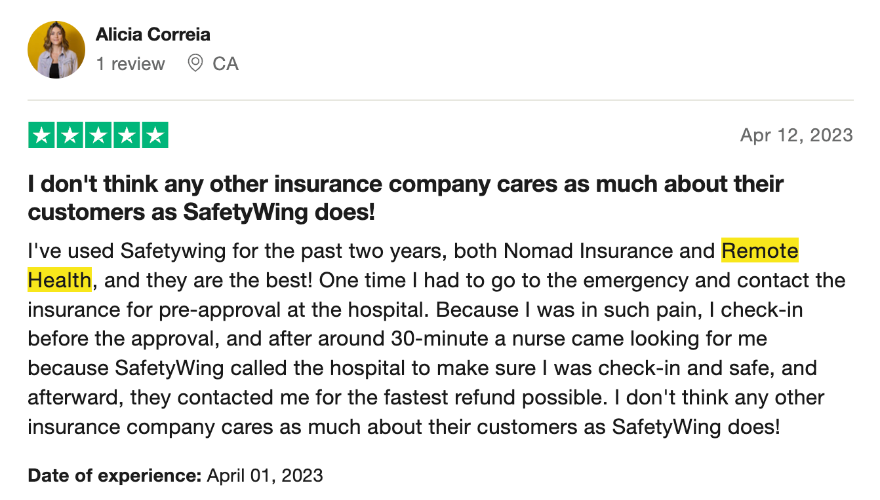Click the highlighted 'Remote' word
The height and width of the screenshot is (500, 880).
759,251
